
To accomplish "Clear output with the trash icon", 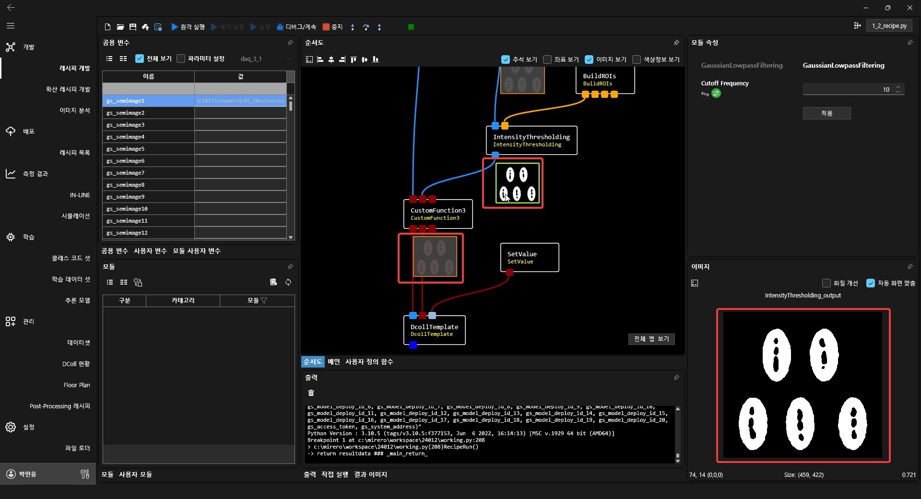I will tap(311, 393).
